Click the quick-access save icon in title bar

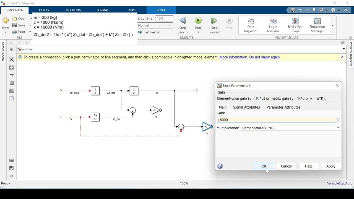293,10
